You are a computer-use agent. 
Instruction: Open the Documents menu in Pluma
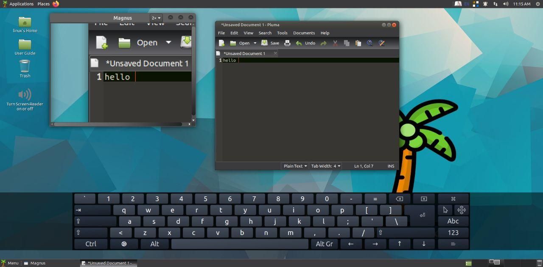pyautogui.click(x=304, y=33)
